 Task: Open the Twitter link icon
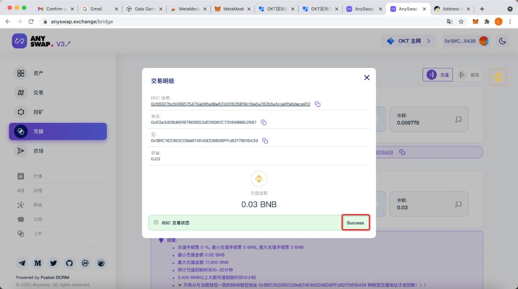pos(54,263)
